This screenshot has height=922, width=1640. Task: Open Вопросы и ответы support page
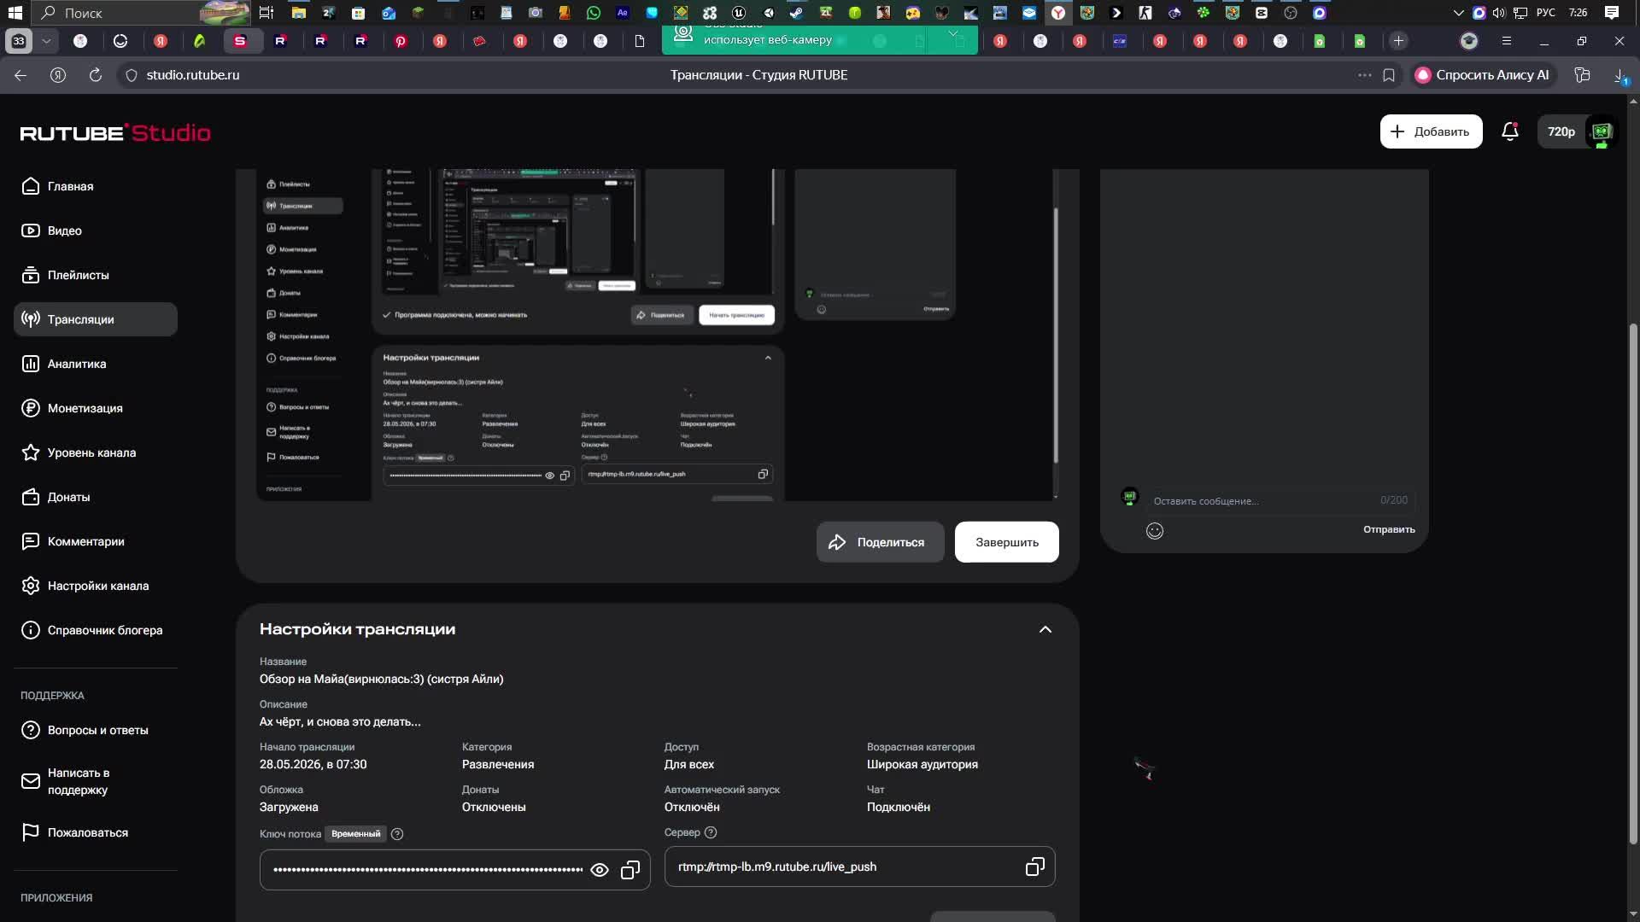(96, 730)
